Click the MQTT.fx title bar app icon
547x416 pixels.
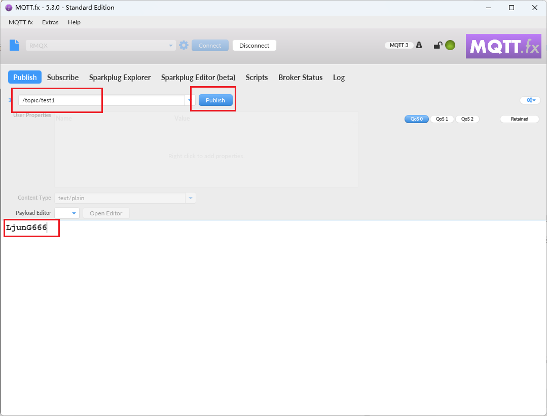9,8
